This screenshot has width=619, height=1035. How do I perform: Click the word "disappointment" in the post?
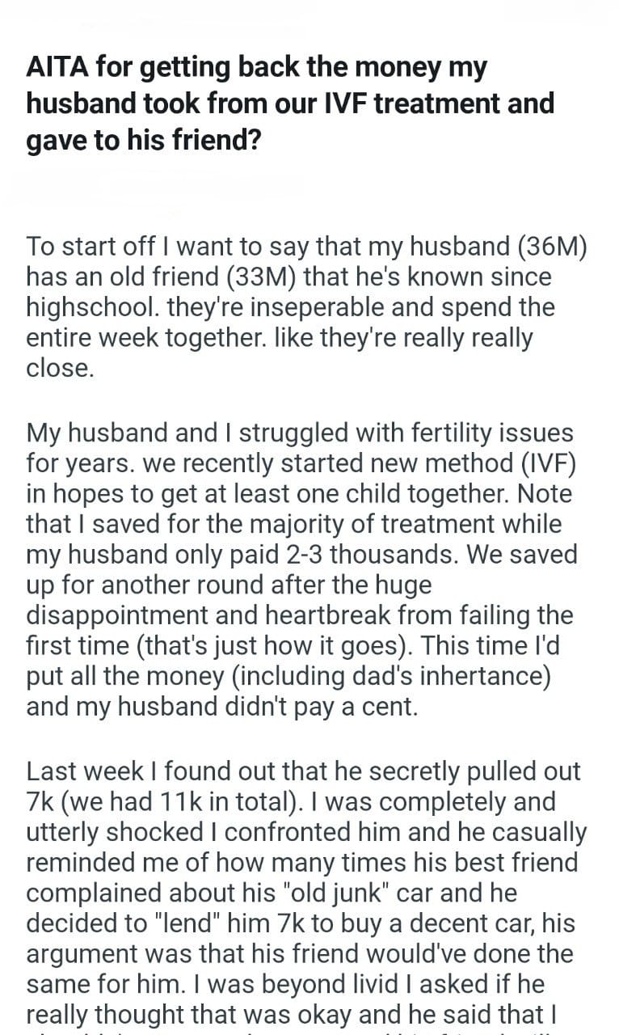107,616
